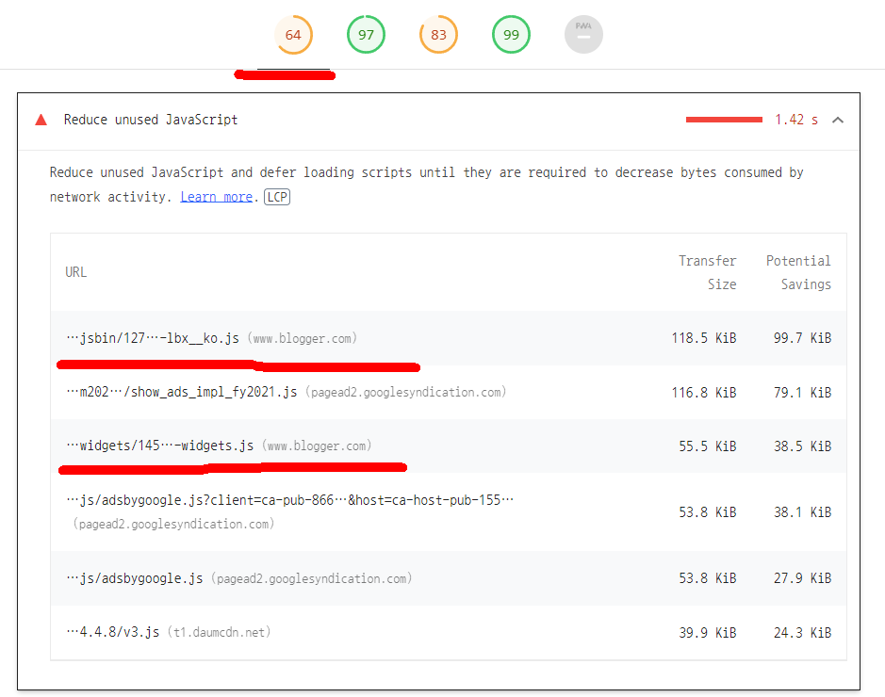Click the audit description paragraph
Viewport: 885px width, 697px height.
[x=426, y=185]
